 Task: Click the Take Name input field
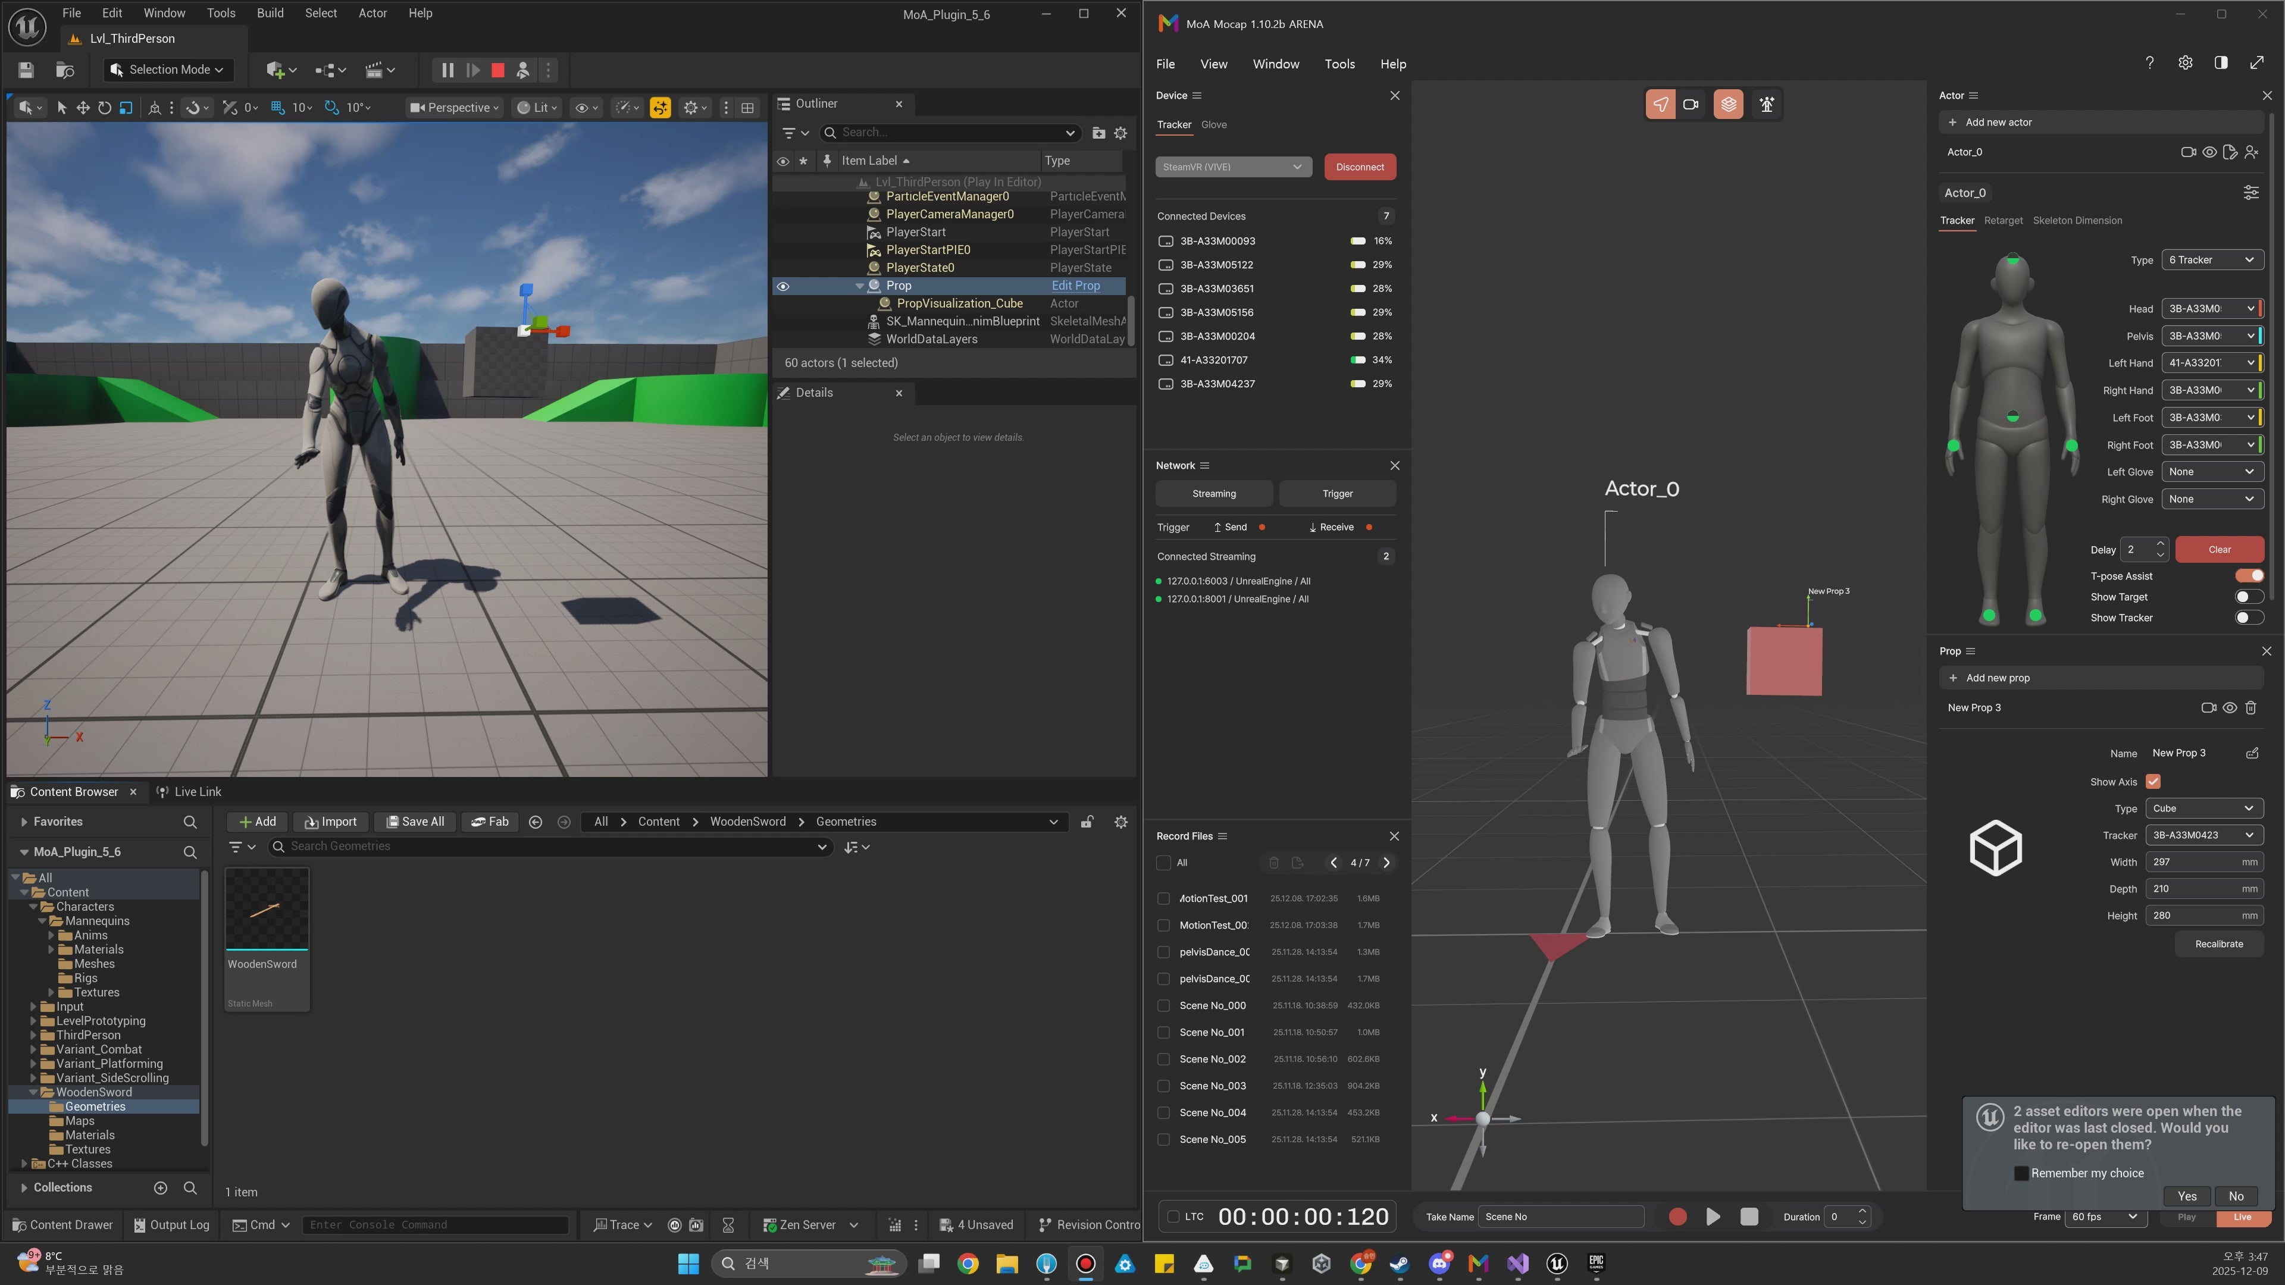pyautogui.click(x=1560, y=1217)
